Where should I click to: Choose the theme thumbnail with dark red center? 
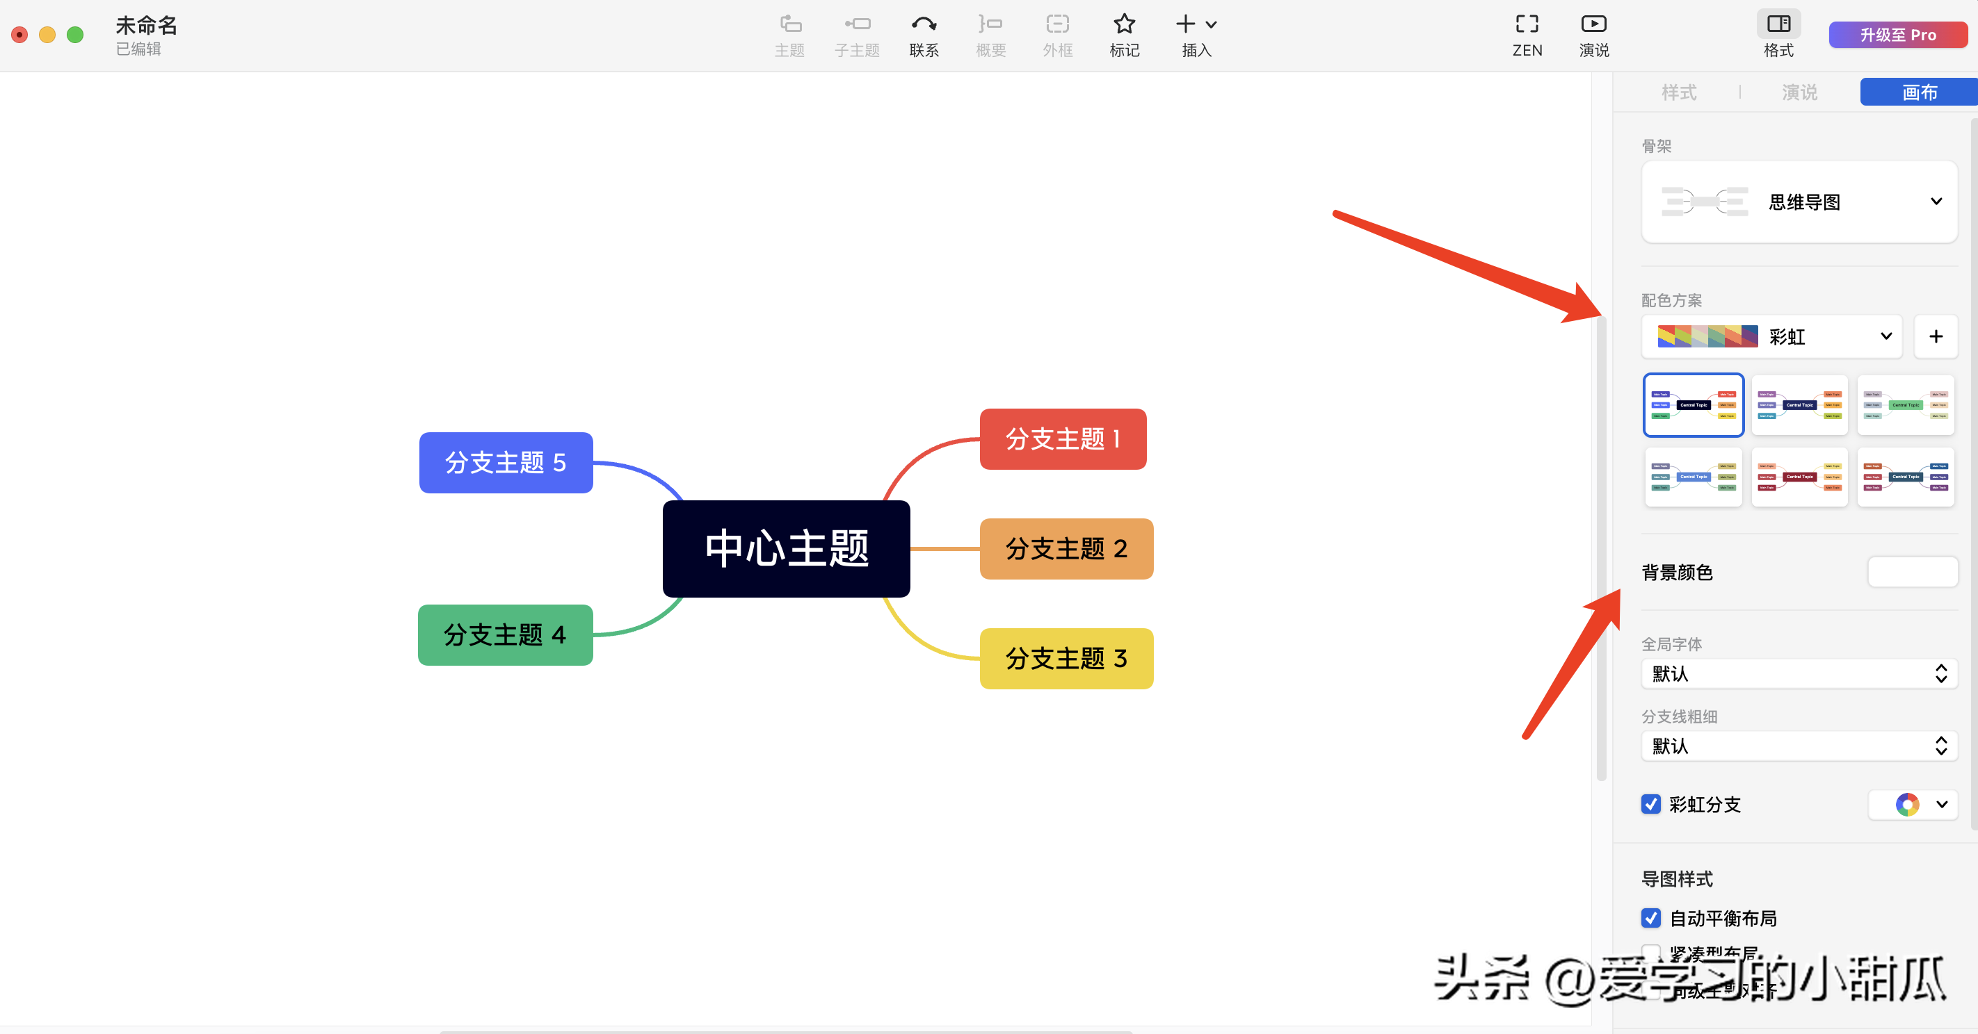[1799, 477]
